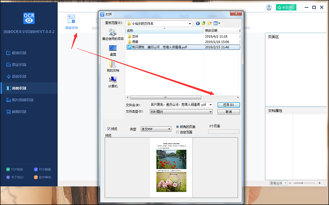Open the user account avatar icon

point(269,8)
